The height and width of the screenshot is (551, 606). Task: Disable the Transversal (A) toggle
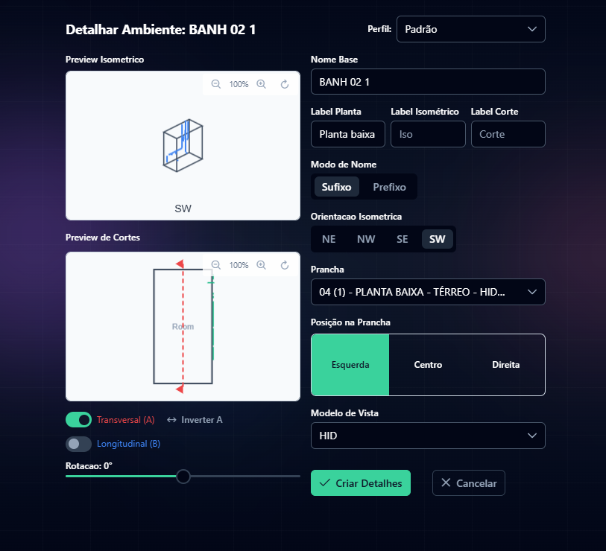coord(78,420)
